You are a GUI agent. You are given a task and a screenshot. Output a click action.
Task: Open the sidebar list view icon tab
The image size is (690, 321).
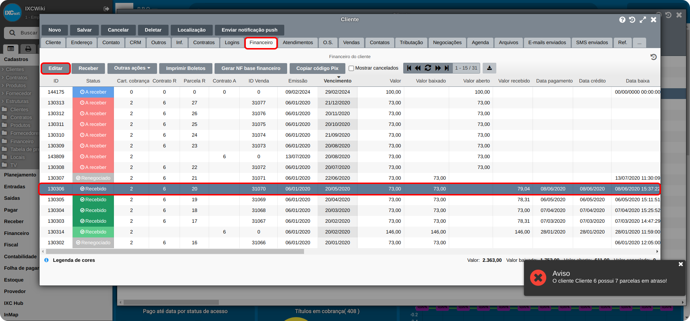click(11, 49)
